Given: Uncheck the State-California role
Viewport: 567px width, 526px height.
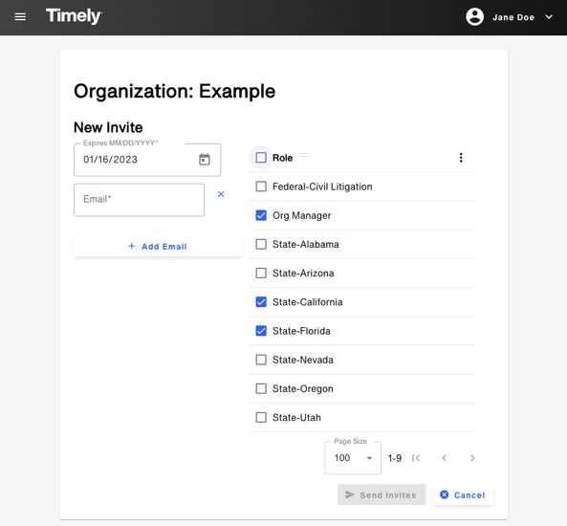Looking at the screenshot, I should (x=261, y=301).
